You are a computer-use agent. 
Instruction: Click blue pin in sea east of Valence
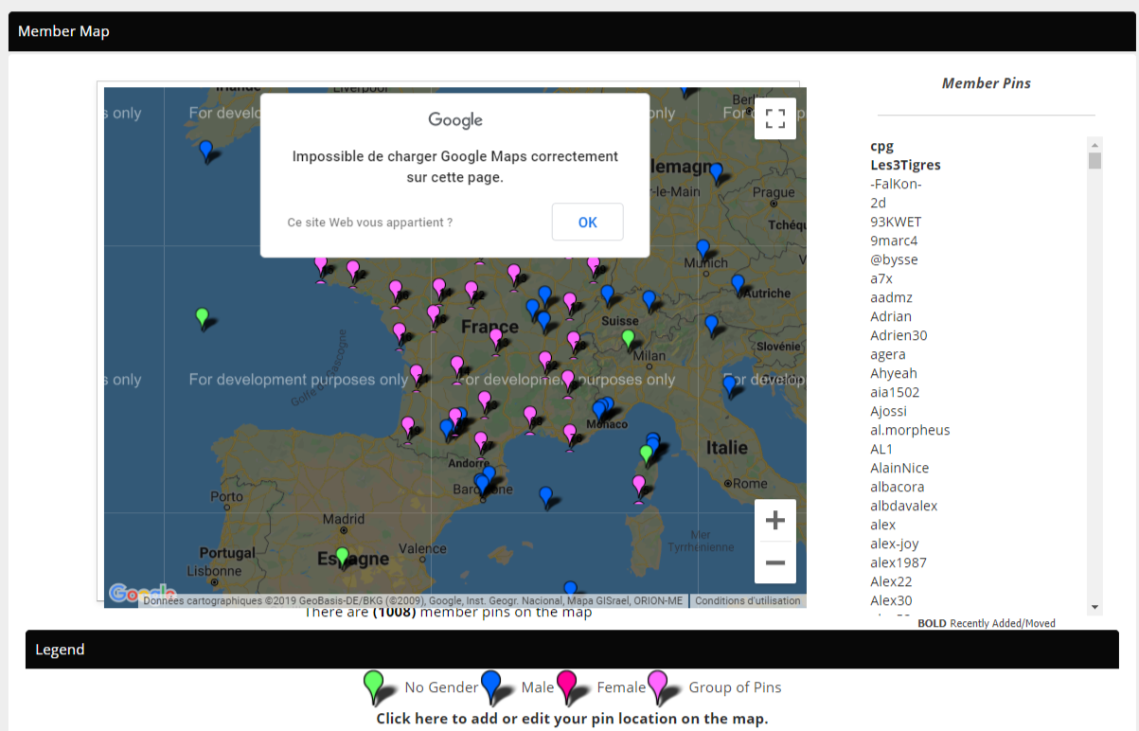pos(545,496)
